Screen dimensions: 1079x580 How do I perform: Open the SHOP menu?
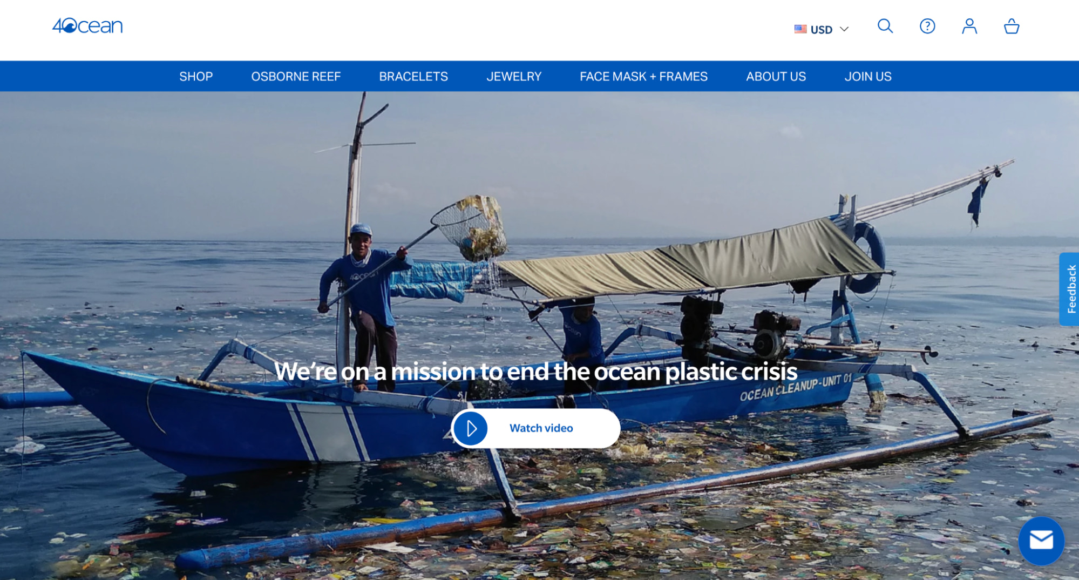196,76
